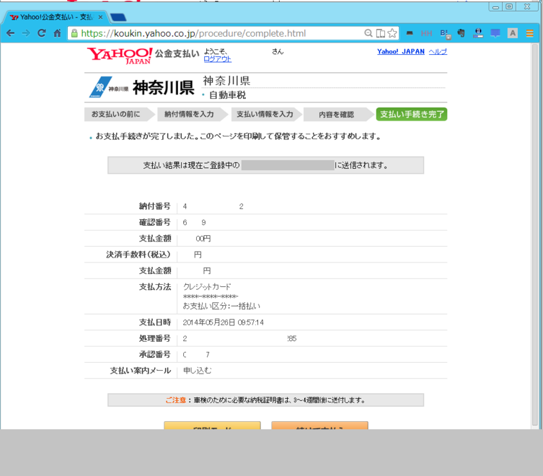
Task: Open the browser home page
Action: point(58,33)
